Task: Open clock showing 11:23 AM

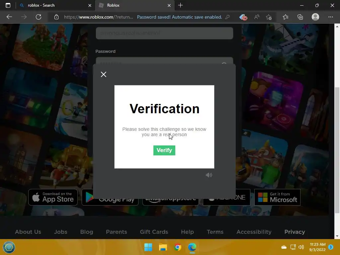Action: click(x=317, y=247)
